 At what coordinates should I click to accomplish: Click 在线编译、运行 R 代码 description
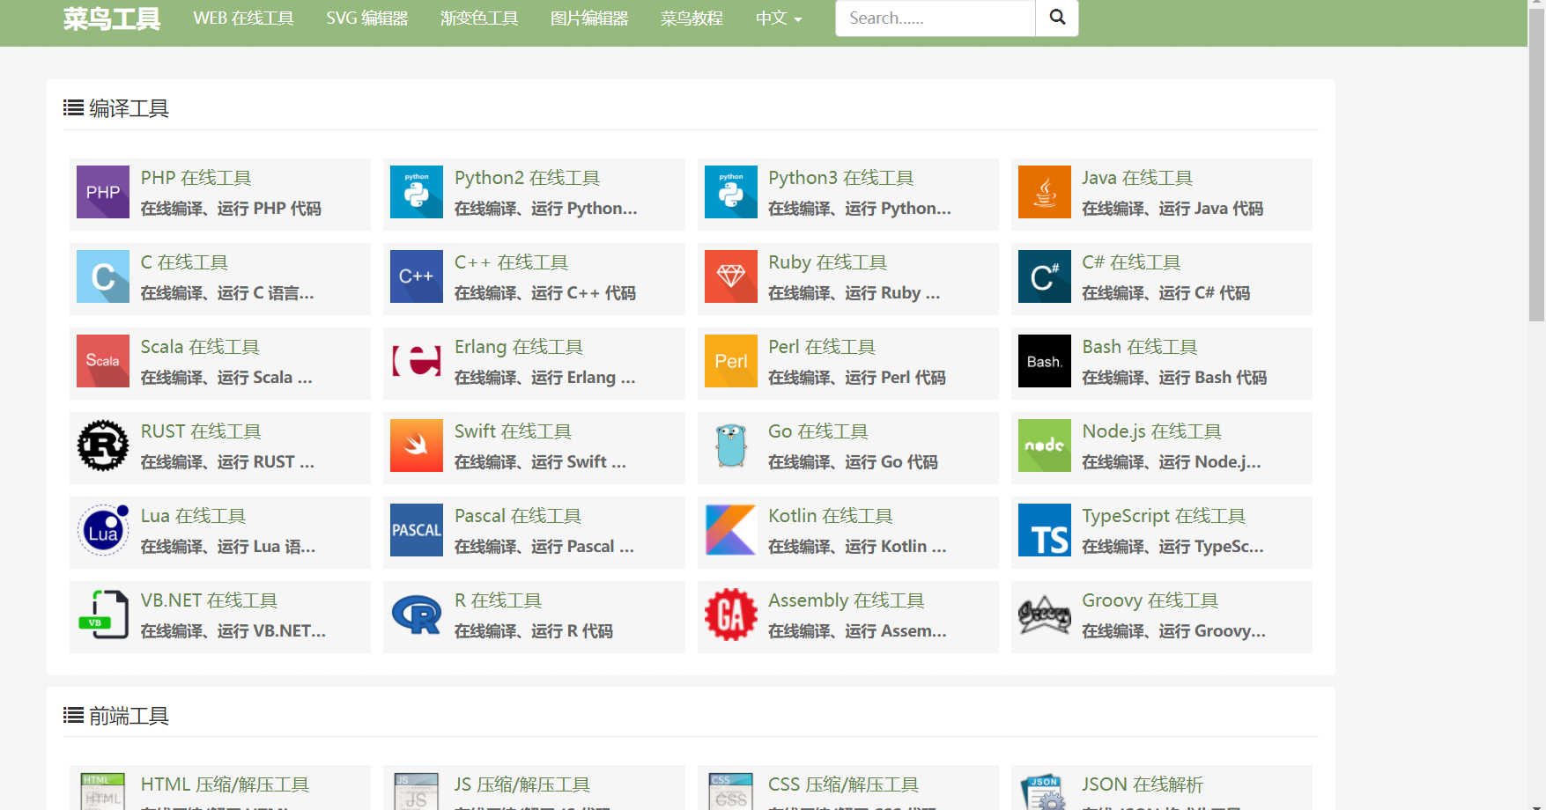click(x=534, y=631)
